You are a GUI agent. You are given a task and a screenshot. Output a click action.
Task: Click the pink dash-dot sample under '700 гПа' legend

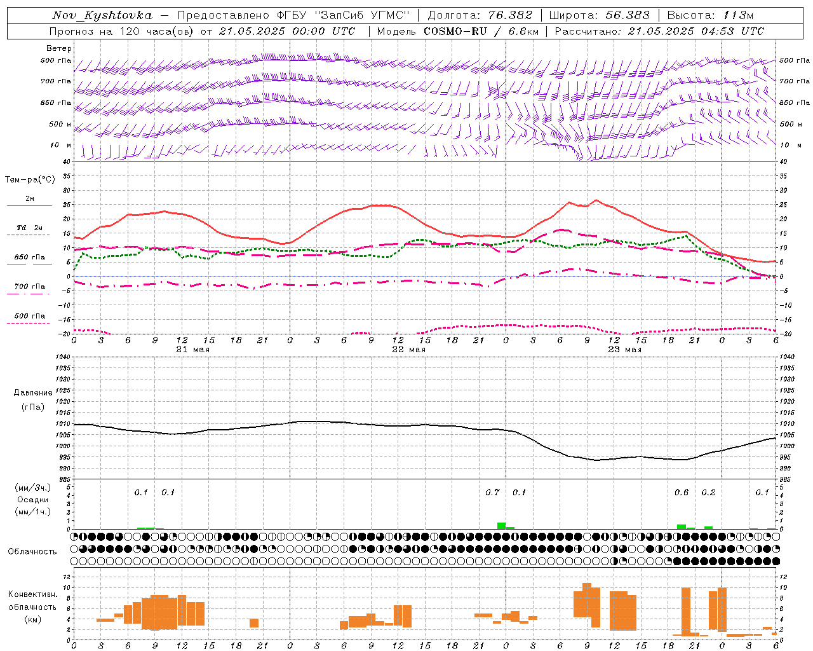click(x=28, y=294)
